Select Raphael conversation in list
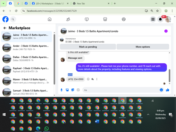The height and width of the screenshot is (132, 176). point(26,70)
